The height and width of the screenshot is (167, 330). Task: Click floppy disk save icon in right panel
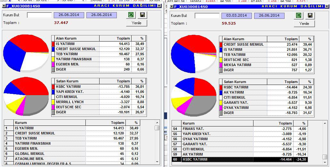[x=310, y=16]
